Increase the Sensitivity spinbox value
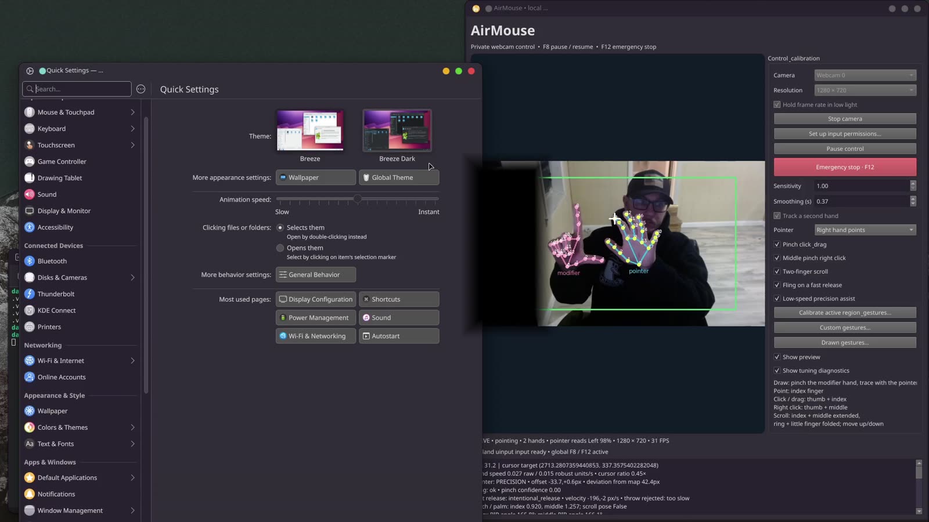Image resolution: width=929 pixels, height=522 pixels. (913, 183)
